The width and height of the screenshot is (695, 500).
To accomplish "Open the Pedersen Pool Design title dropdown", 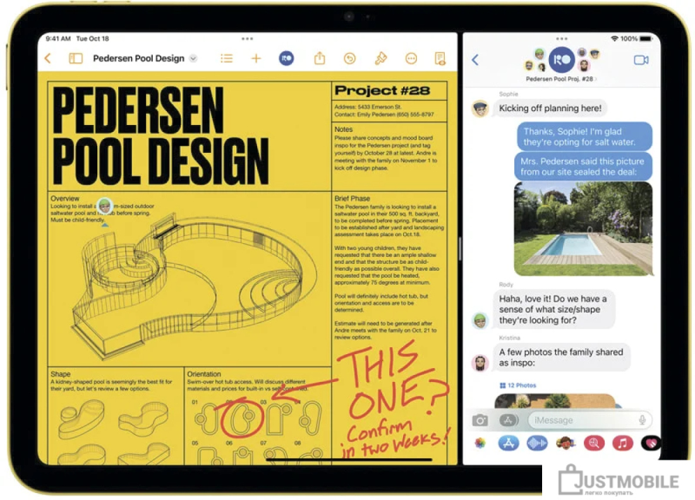I will [193, 59].
